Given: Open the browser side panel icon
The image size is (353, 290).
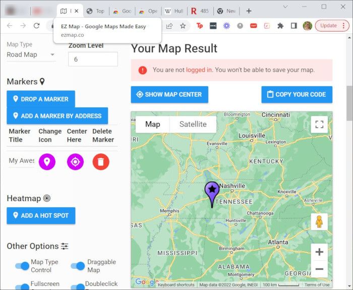Looking at the screenshot, I should pos(294,26).
